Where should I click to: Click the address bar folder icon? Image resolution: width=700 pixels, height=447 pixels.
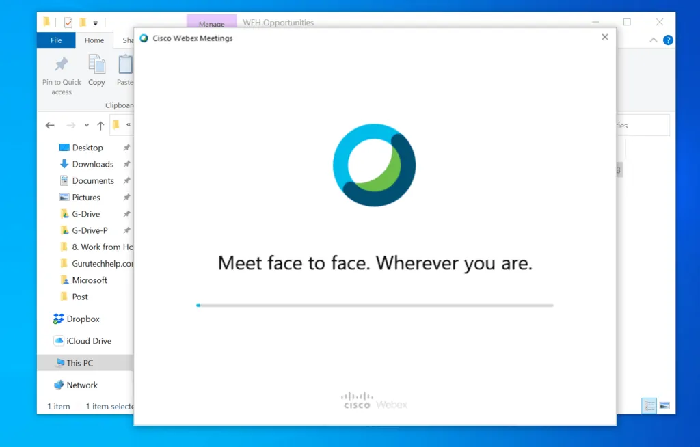point(116,125)
